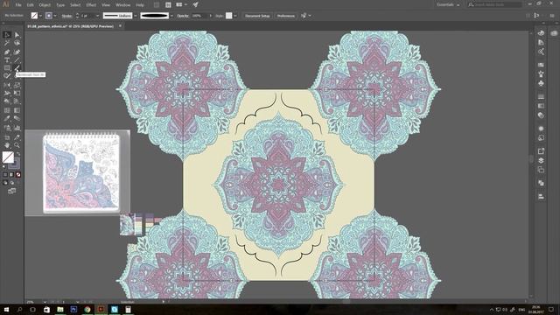Select the Type tool

pos(7,60)
